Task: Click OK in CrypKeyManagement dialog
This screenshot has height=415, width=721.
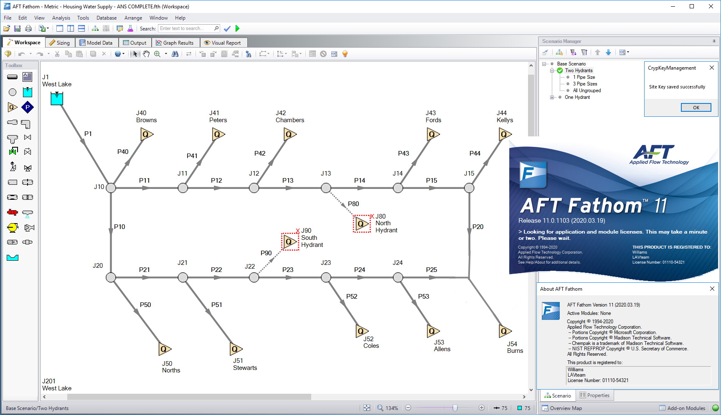Action: (696, 108)
